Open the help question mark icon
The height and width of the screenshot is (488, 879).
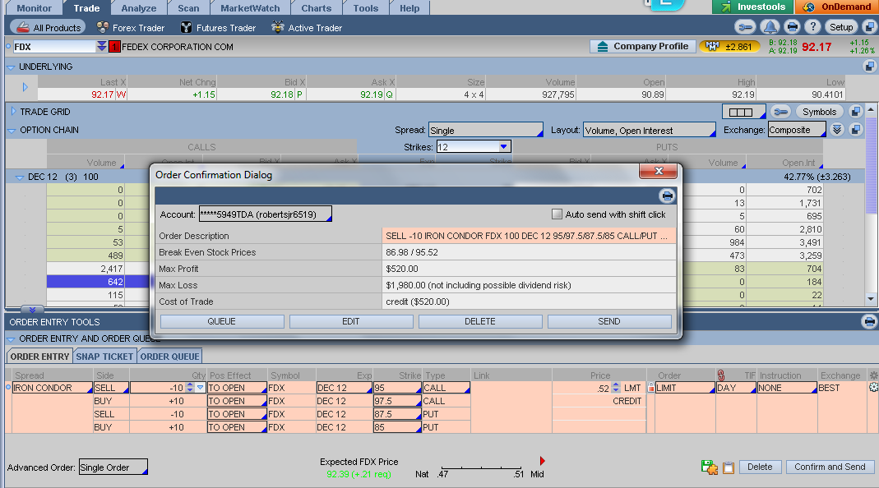click(811, 27)
